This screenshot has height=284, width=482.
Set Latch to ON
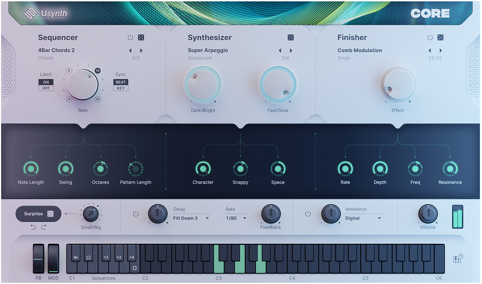pyautogui.click(x=45, y=82)
